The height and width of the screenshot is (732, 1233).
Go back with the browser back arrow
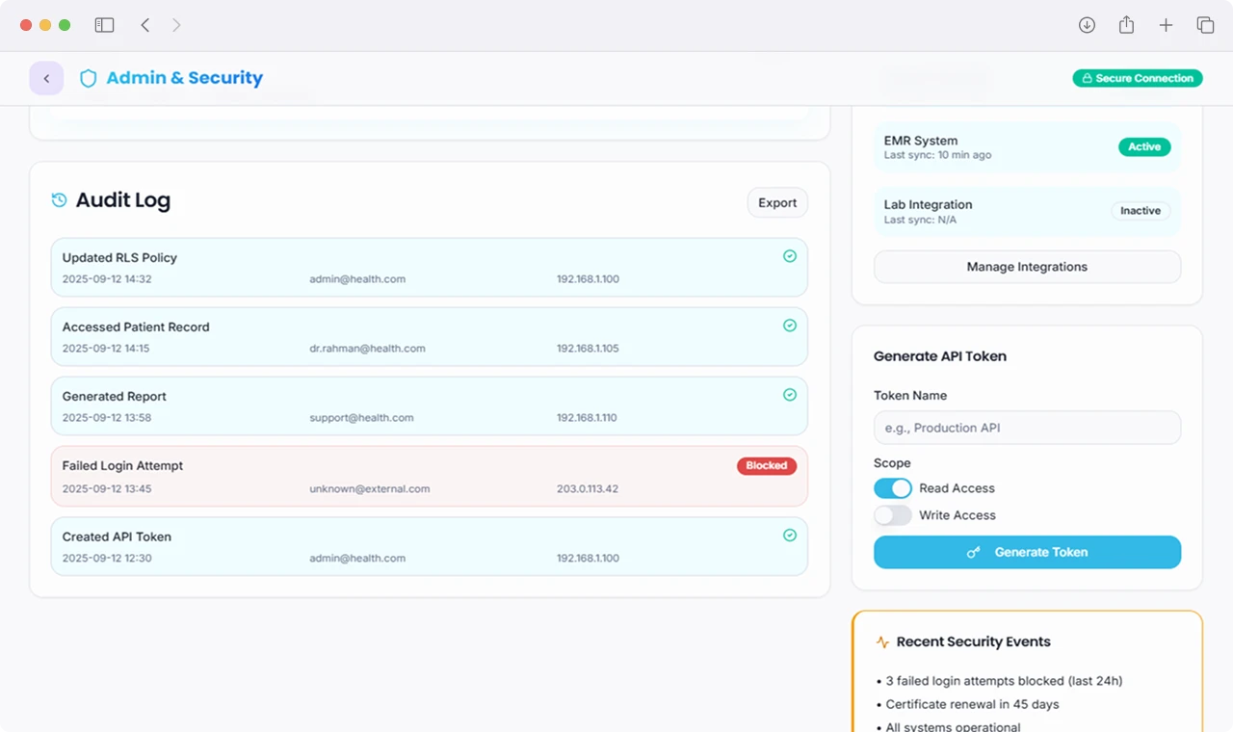pos(145,25)
